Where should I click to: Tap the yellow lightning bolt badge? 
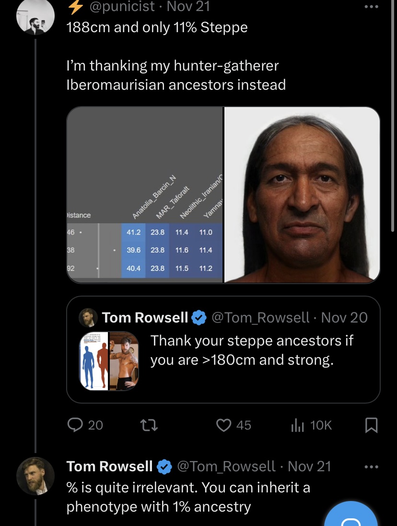pyautogui.click(x=75, y=6)
